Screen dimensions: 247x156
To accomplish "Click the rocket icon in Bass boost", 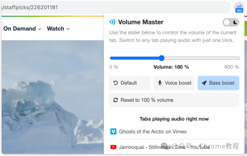I will [204, 83].
